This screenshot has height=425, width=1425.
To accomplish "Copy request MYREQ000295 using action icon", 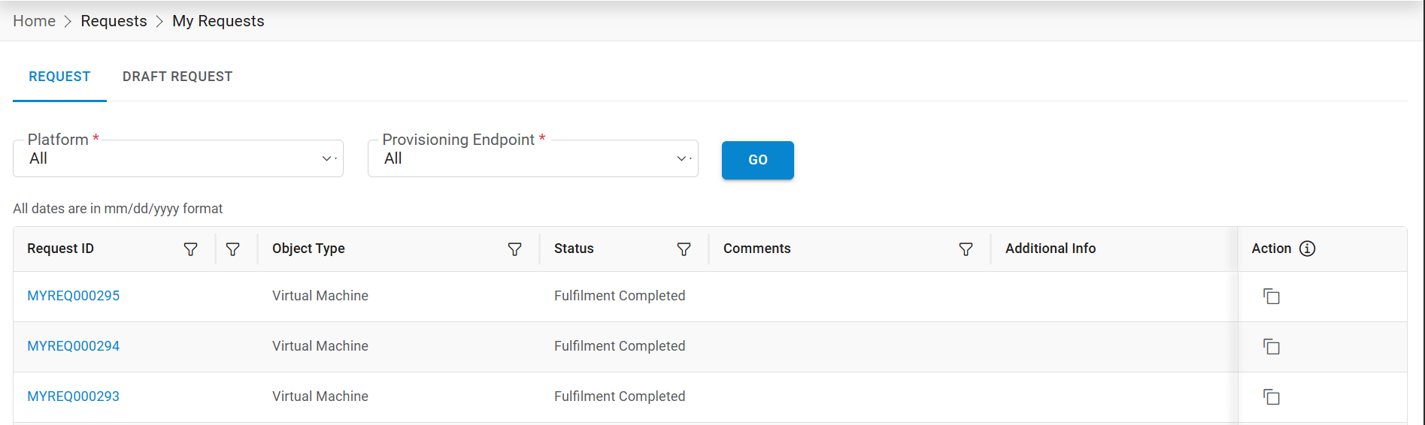I will point(1272,297).
